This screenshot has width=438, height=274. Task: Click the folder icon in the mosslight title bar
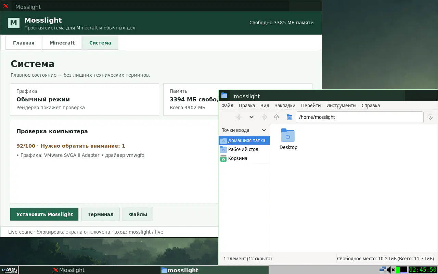click(x=224, y=96)
